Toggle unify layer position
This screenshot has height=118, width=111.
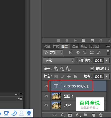click(56, 69)
